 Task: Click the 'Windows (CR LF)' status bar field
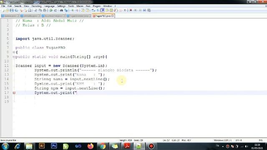(x=222, y=140)
